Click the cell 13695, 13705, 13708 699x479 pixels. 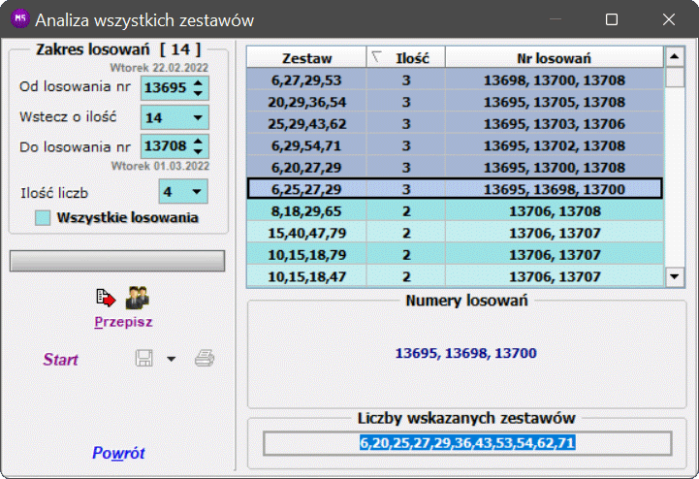tap(555, 102)
